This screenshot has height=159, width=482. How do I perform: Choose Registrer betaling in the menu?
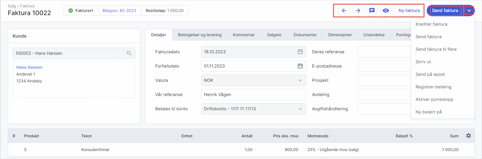tap(433, 87)
